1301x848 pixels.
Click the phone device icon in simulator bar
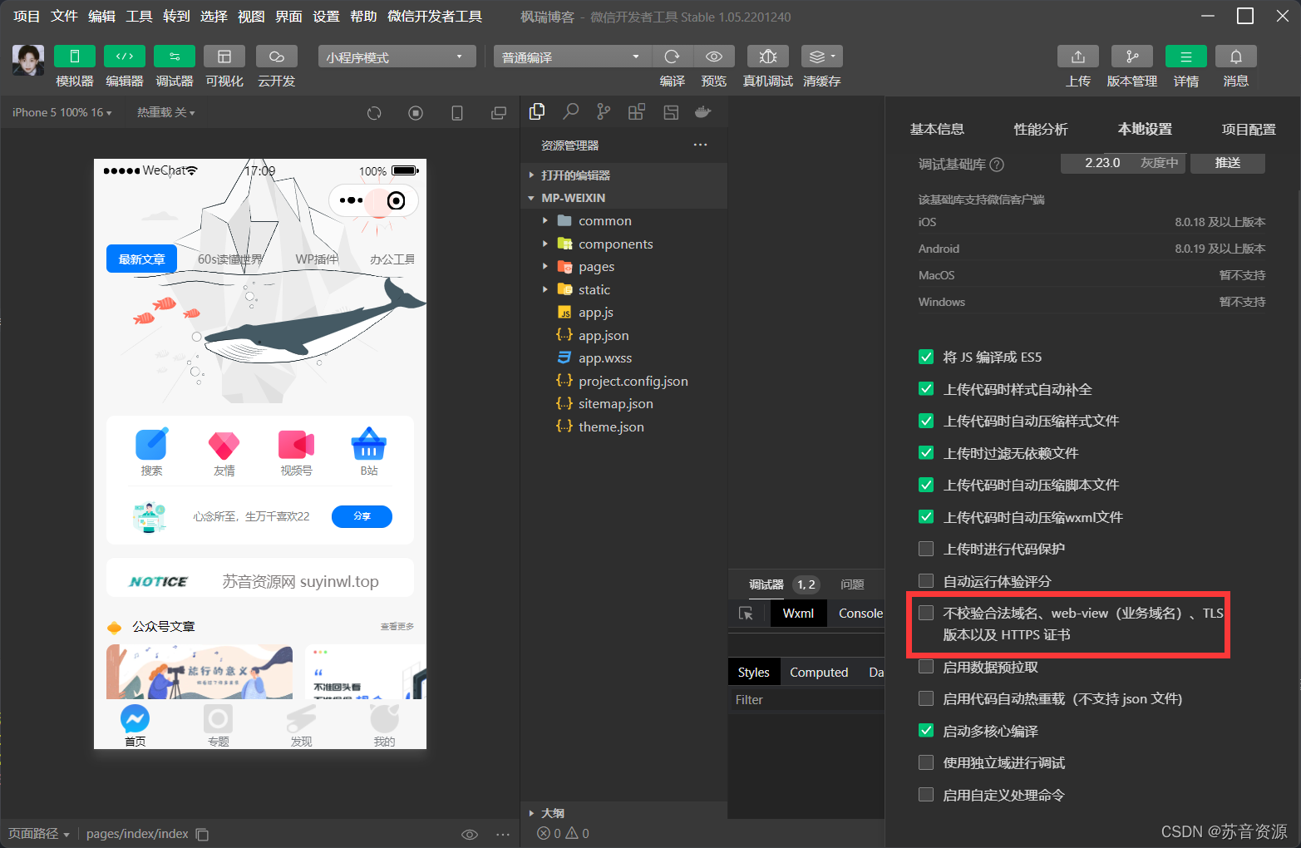tap(457, 113)
